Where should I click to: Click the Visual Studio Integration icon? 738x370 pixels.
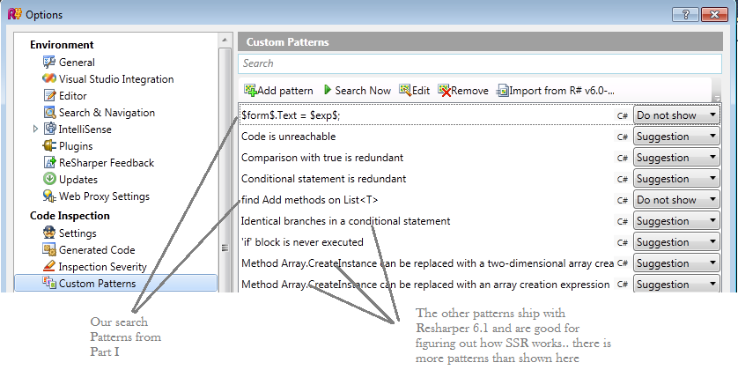coord(49,78)
